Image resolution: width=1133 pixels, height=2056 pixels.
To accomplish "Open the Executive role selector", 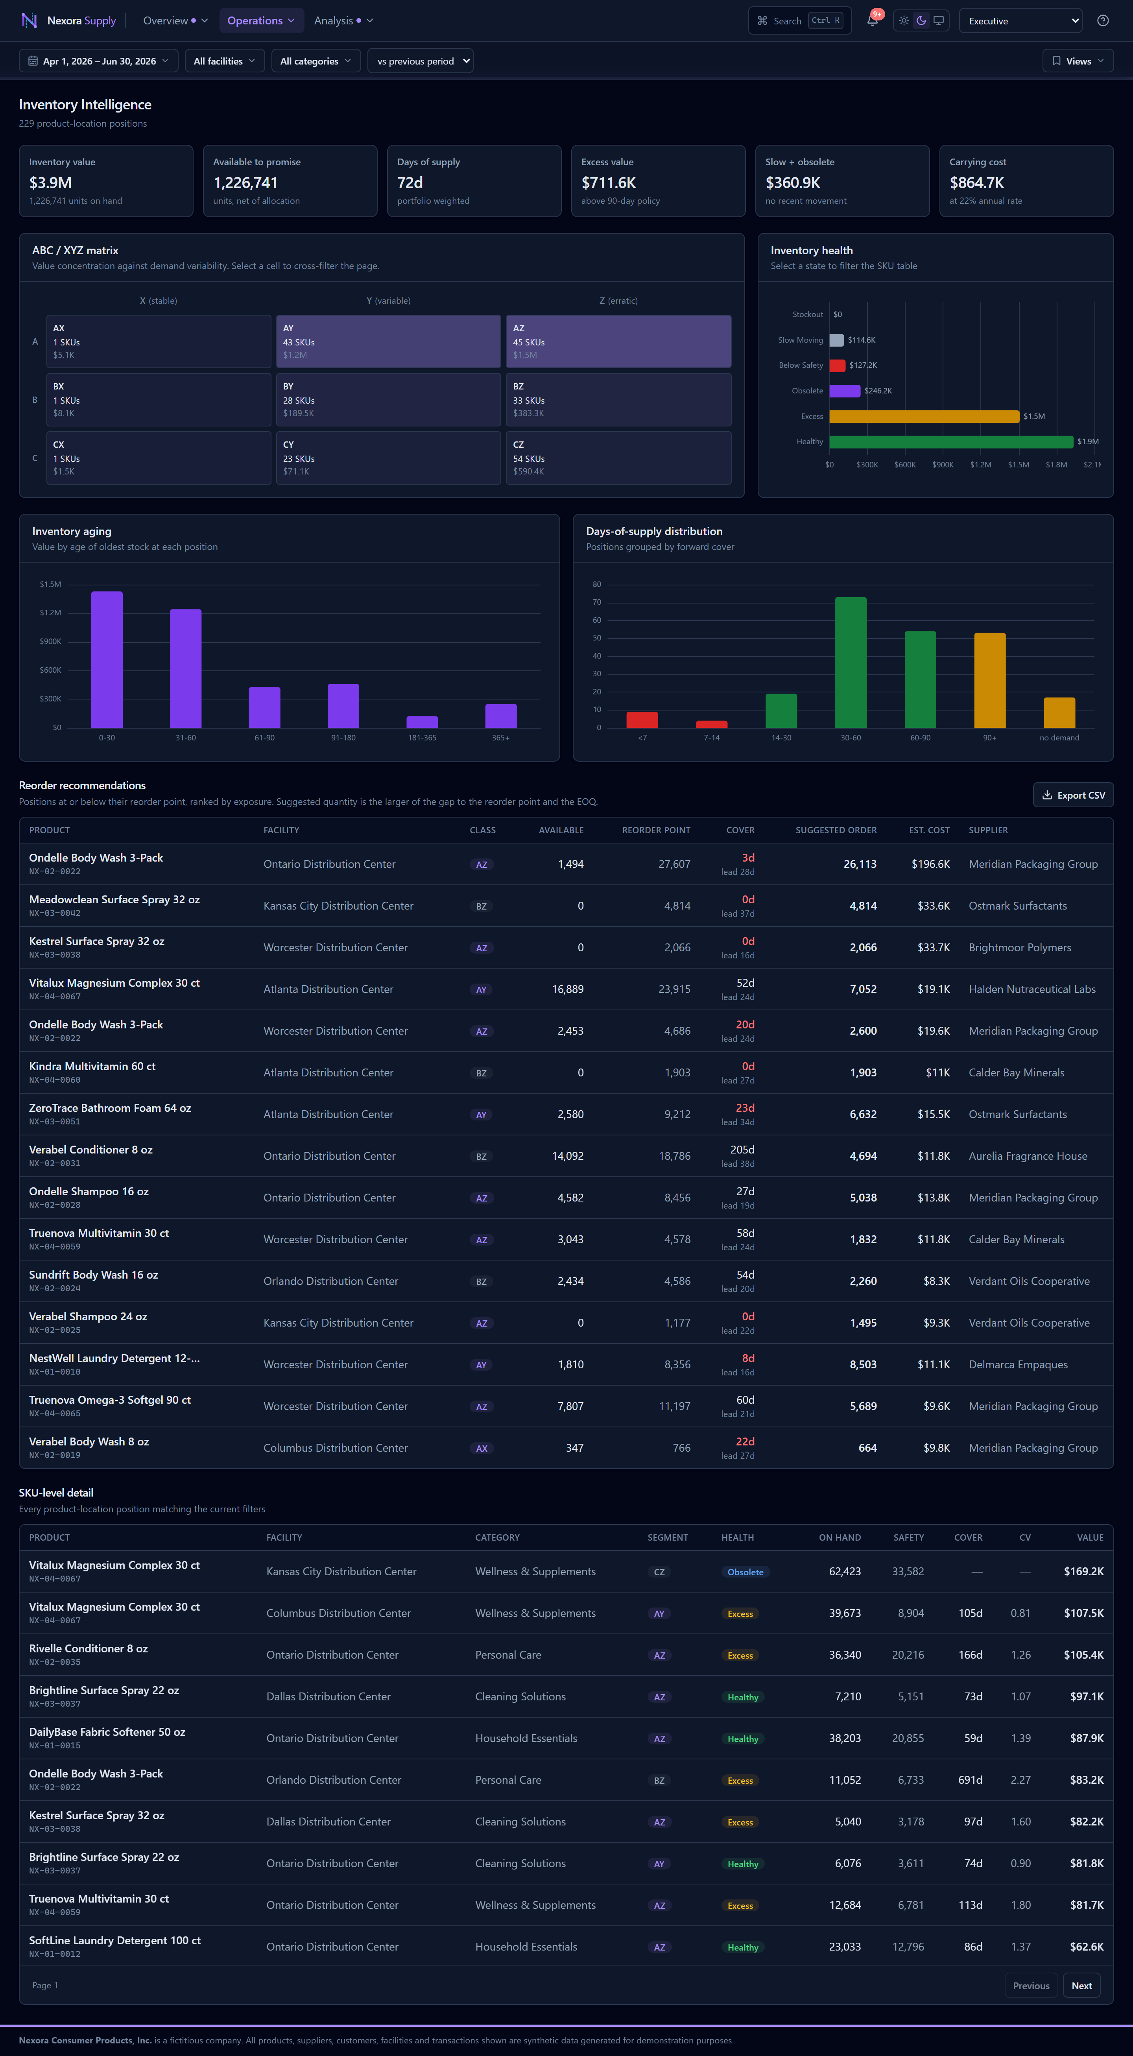I will coord(1020,21).
